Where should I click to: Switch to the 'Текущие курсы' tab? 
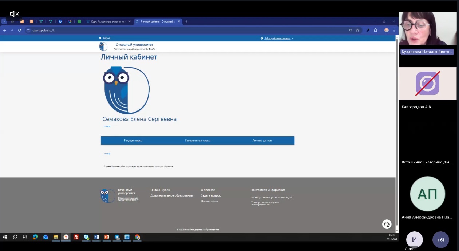point(133,141)
